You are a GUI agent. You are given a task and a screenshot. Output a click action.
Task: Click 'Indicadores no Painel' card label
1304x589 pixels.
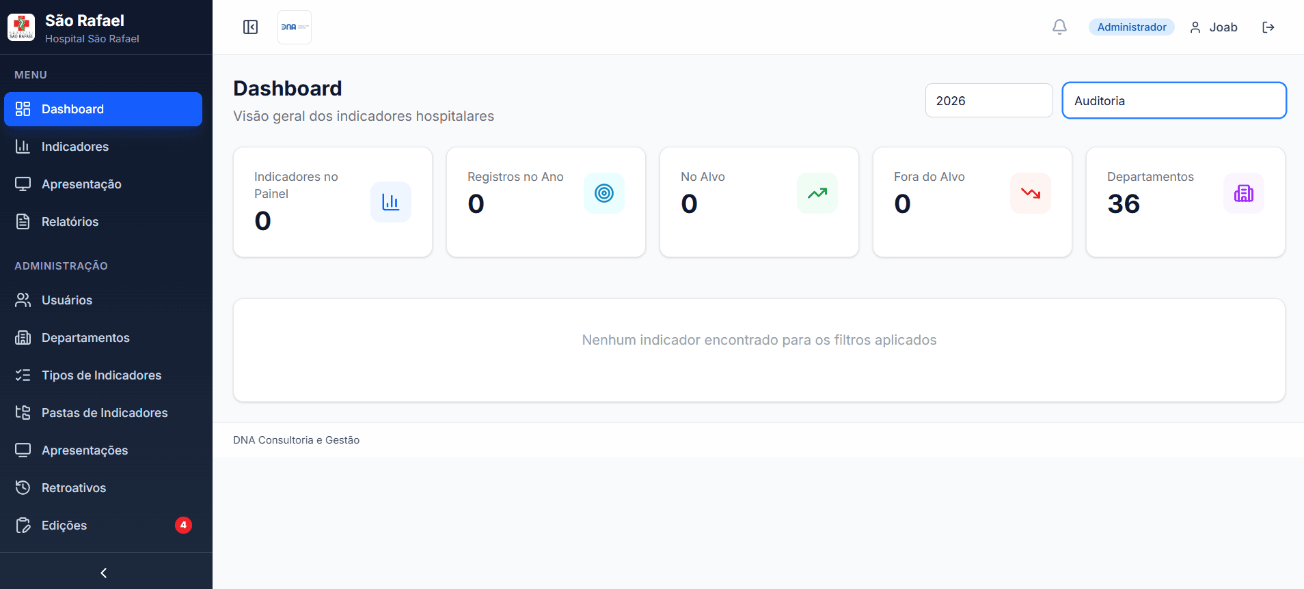point(296,185)
